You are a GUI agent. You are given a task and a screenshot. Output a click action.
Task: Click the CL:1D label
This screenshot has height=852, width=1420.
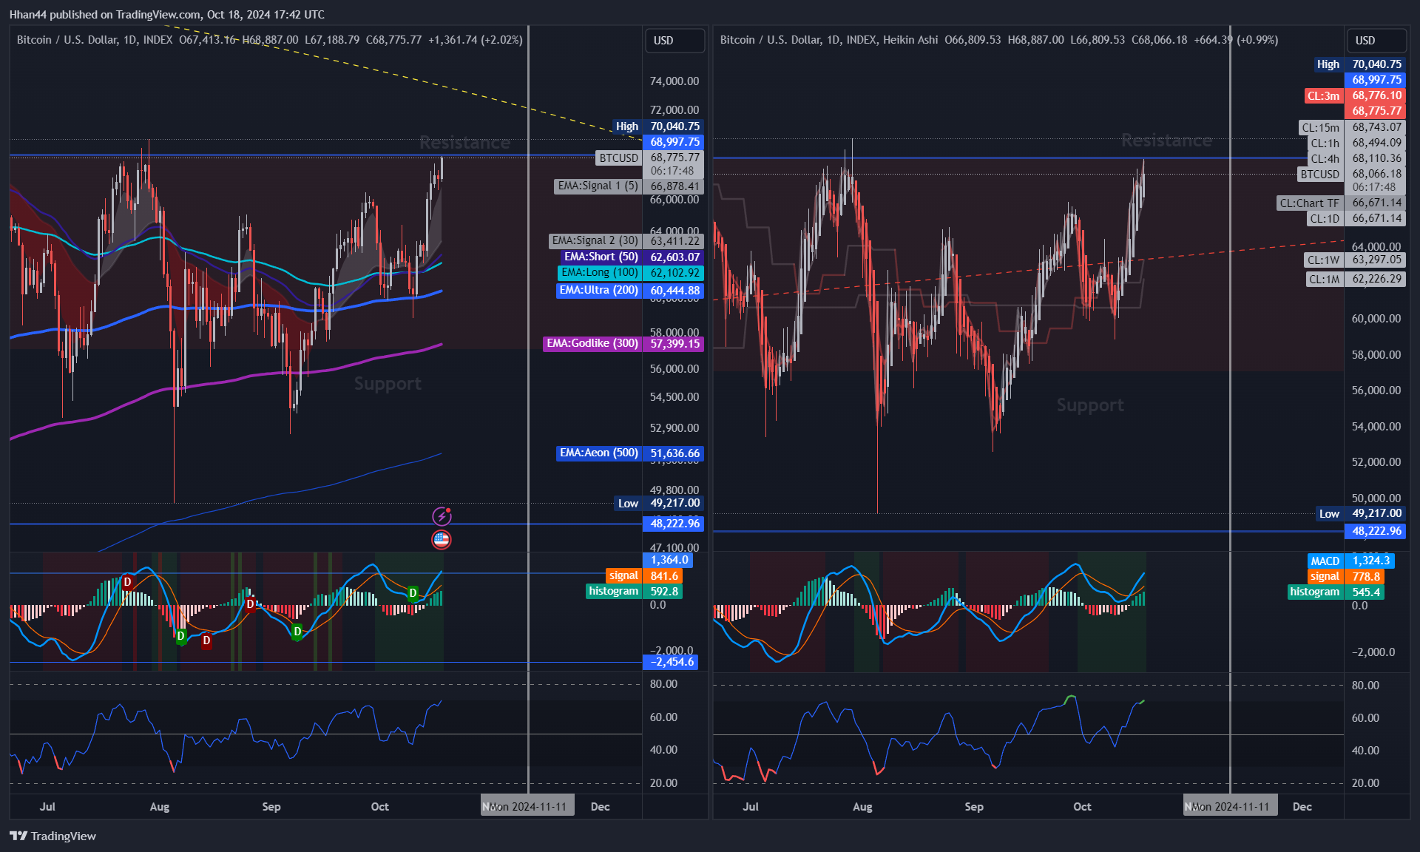click(1356, 219)
